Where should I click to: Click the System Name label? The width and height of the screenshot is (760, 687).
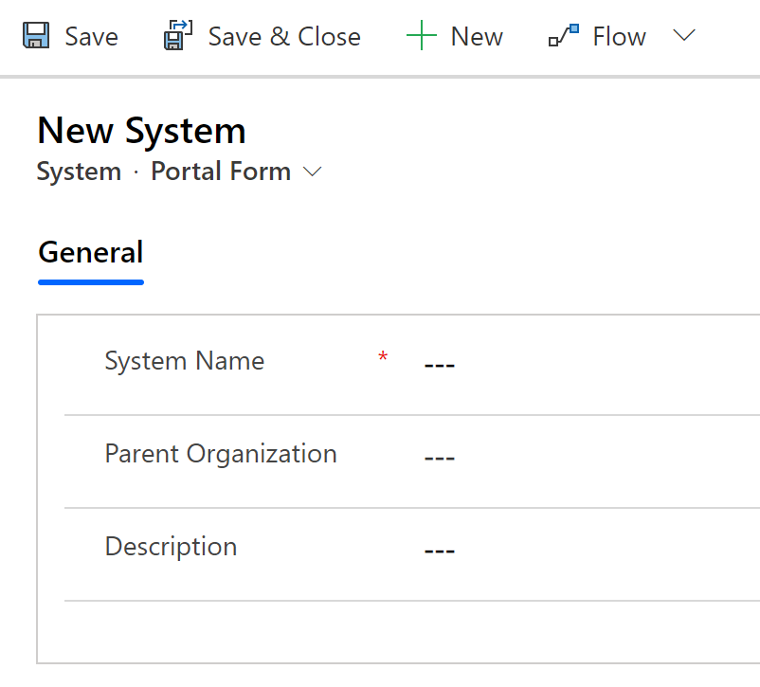click(185, 361)
